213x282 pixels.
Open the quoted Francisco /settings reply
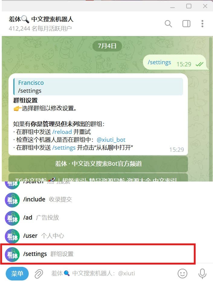[x=98, y=87]
